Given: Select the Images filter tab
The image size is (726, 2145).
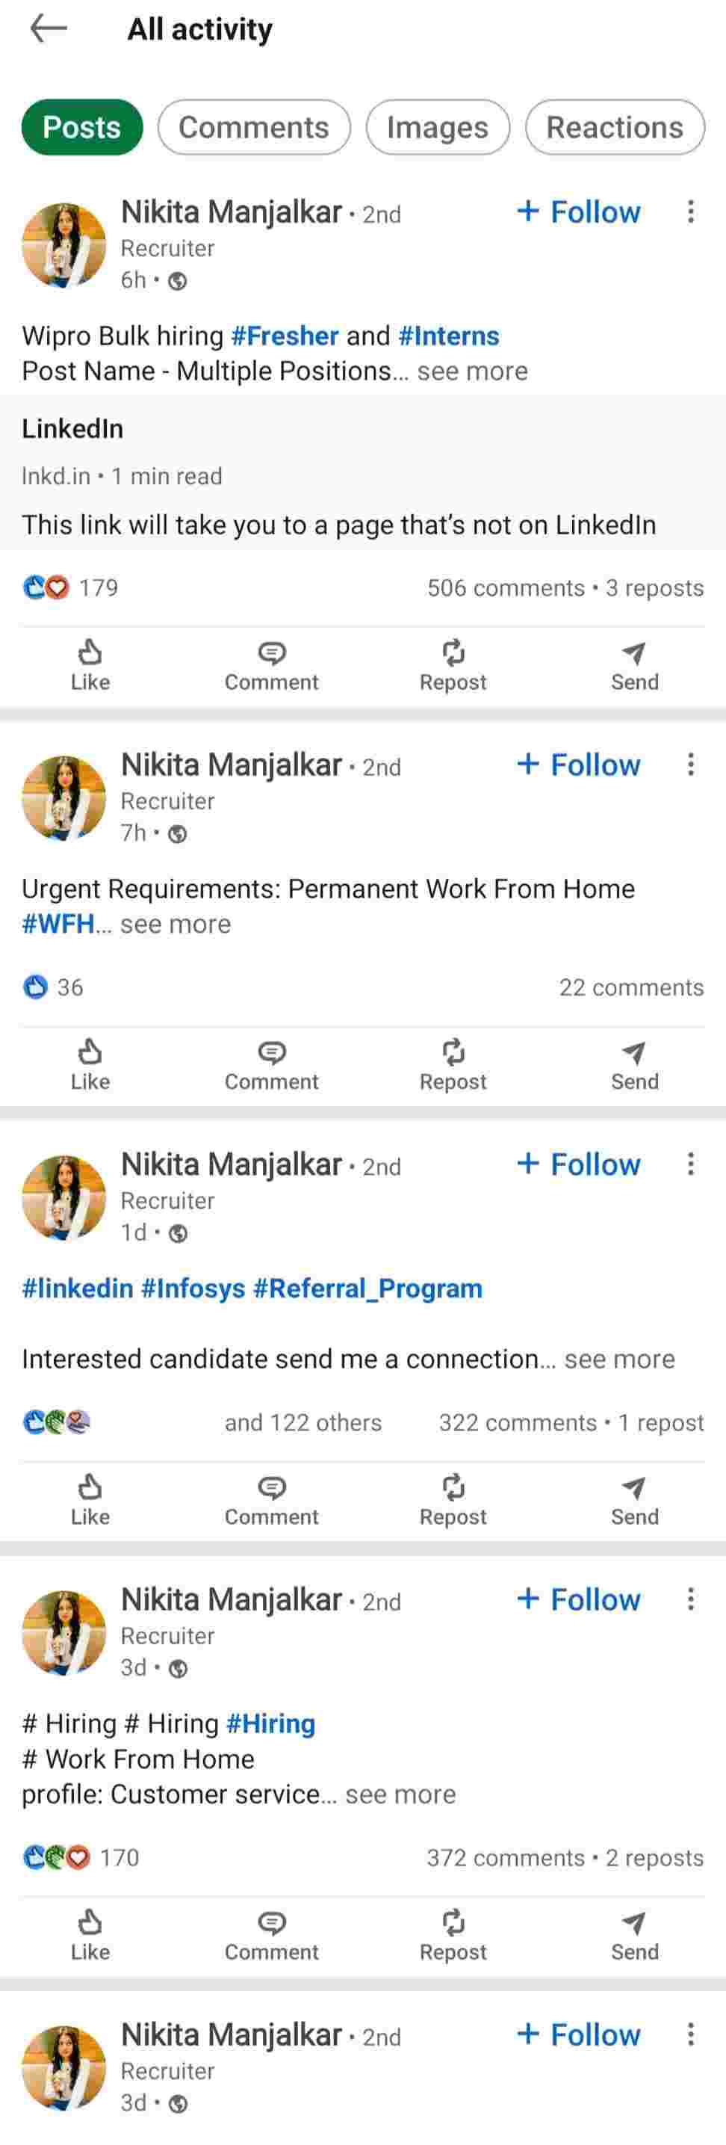Looking at the screenshot, I should pyautogui.click(x=437, y=127).
